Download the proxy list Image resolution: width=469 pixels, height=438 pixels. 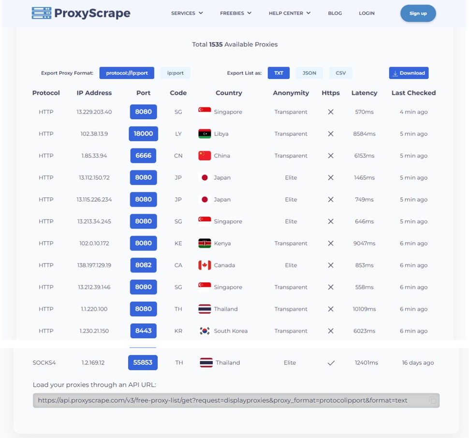point(409,73)
